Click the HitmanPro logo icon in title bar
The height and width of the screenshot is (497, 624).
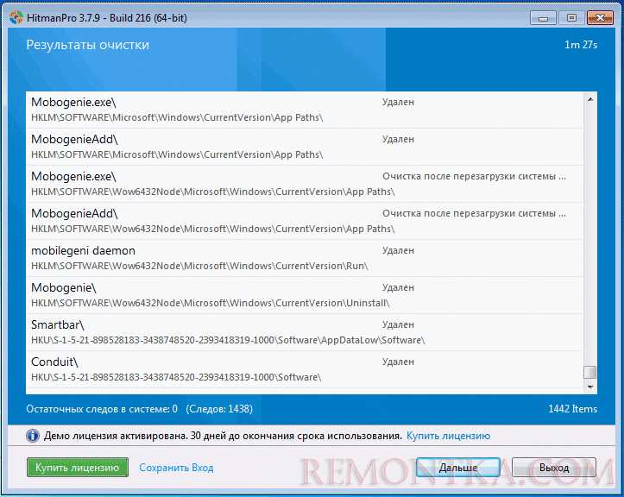[16, 17]
